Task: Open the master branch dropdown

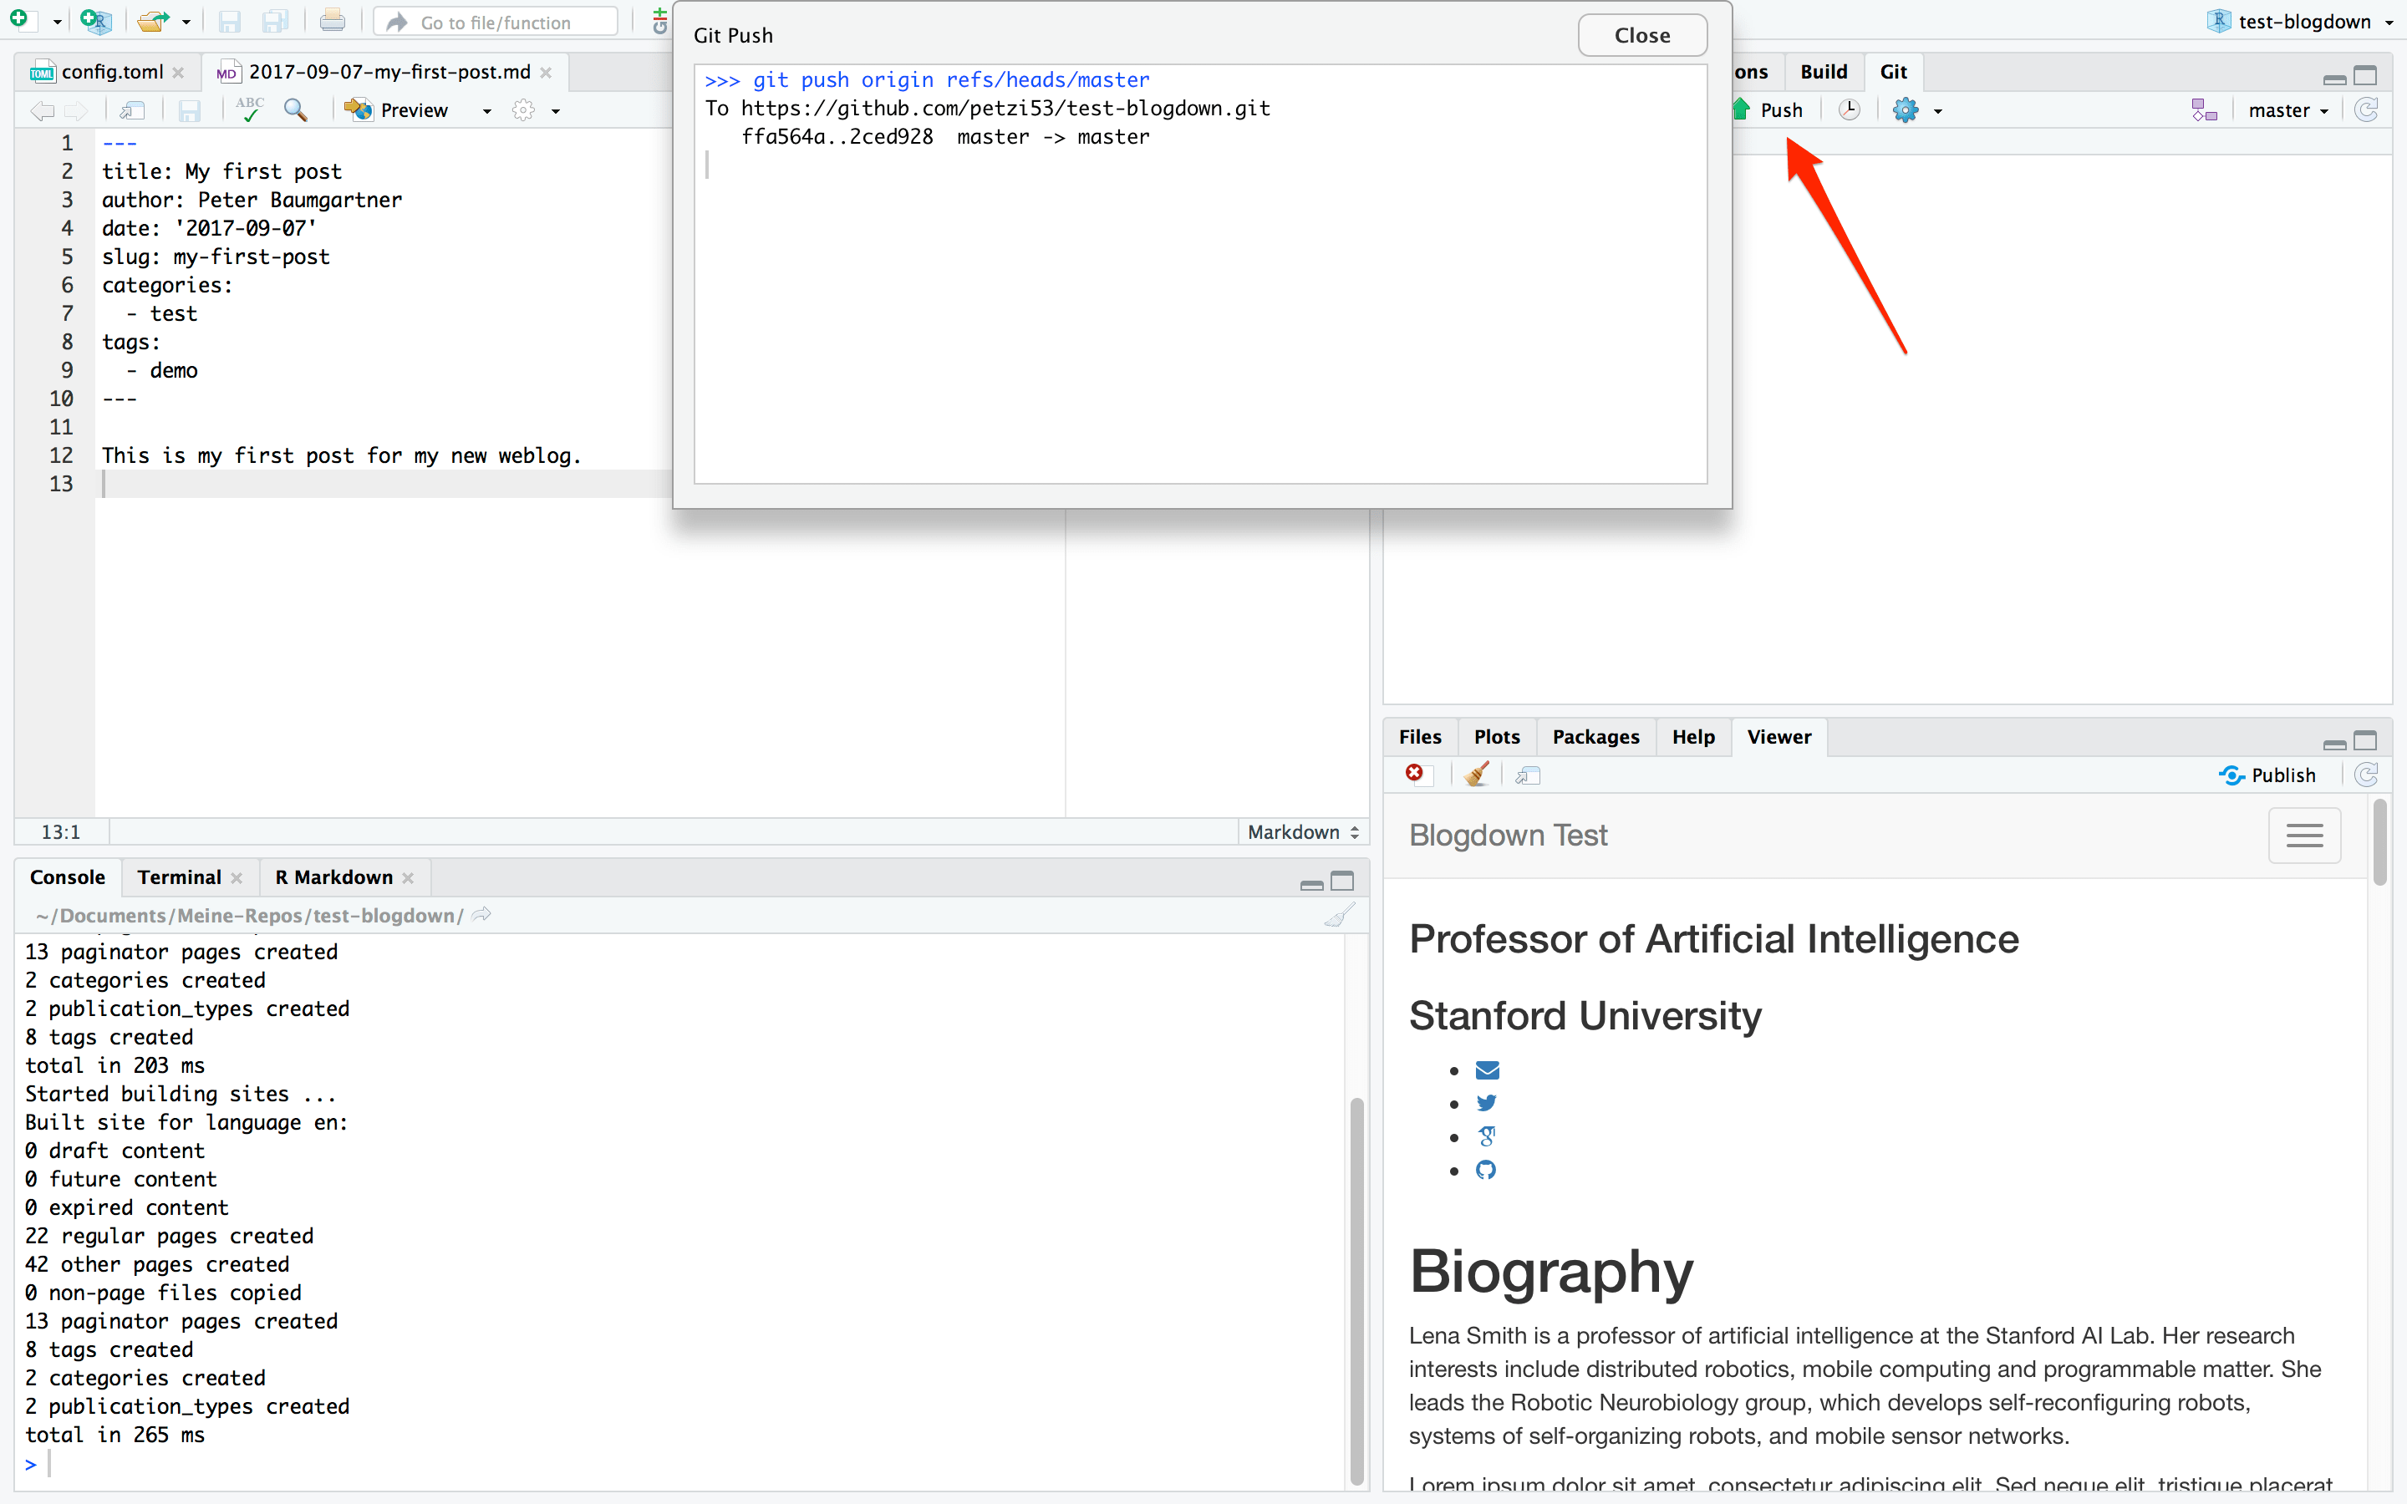Action: pos(2287,110)
